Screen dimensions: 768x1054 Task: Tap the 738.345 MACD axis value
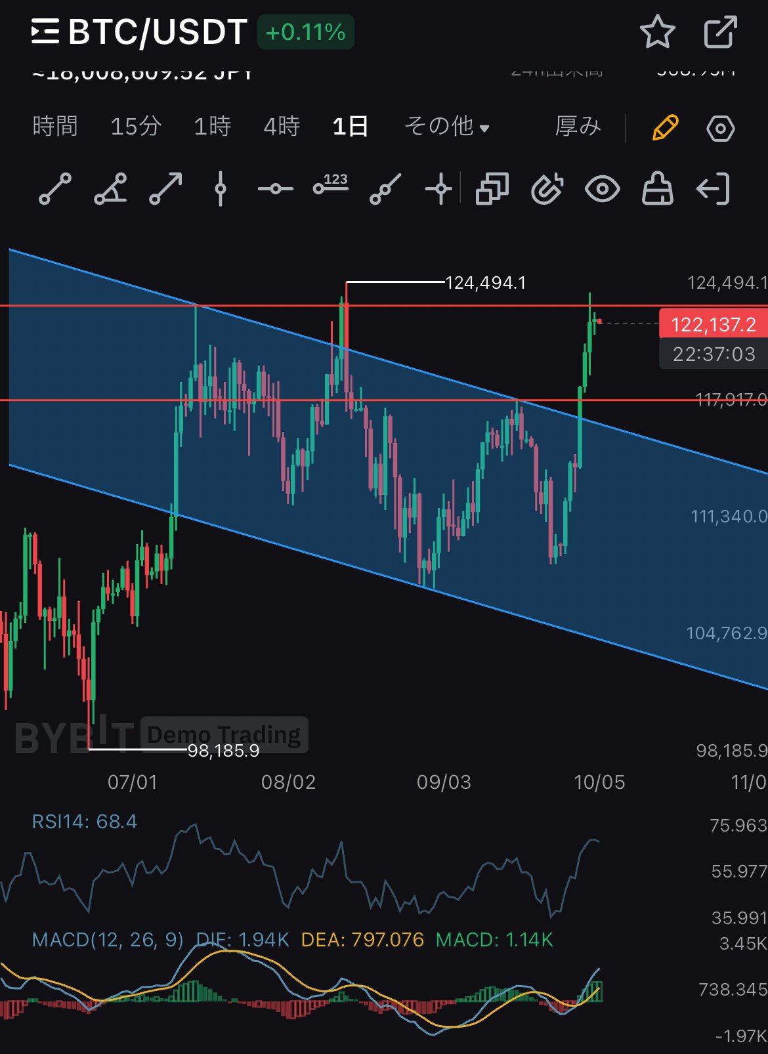[x=733, y=989]
